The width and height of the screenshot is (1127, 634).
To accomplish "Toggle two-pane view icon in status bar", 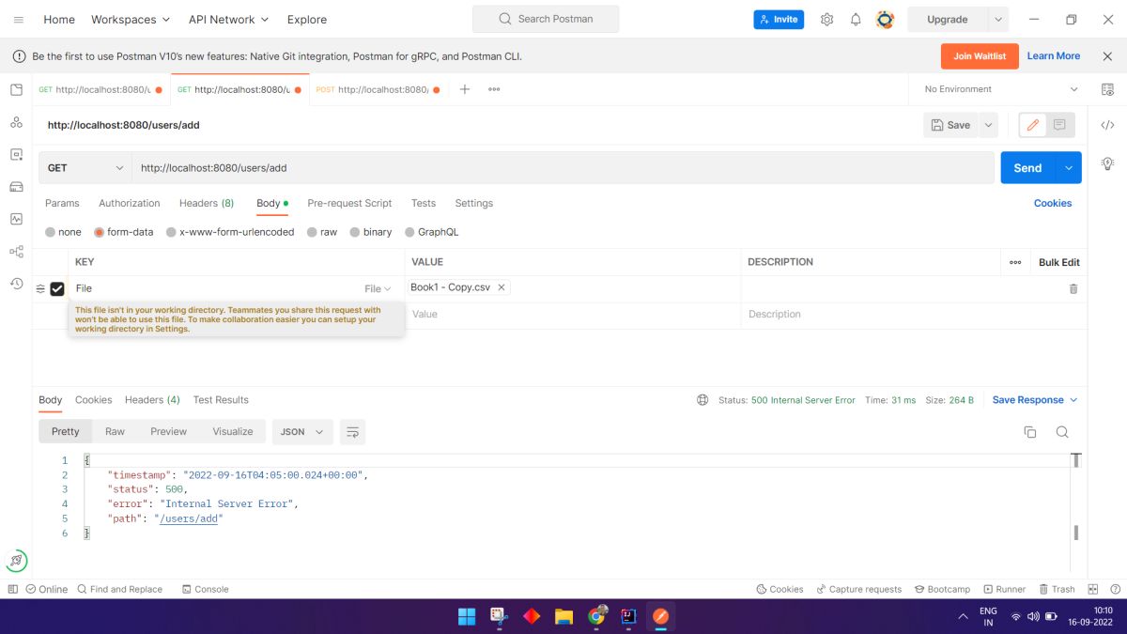I will click(1092, 589).
